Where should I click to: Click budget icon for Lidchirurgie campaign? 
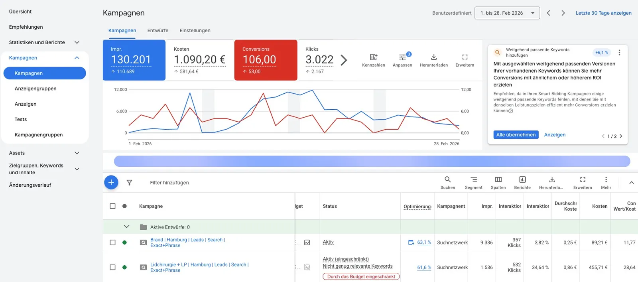307,267
